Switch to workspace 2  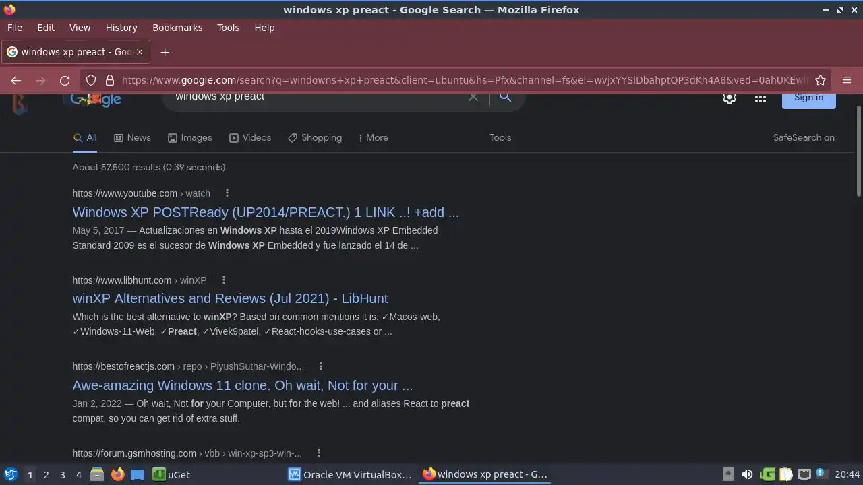click(x=46, y=474)
